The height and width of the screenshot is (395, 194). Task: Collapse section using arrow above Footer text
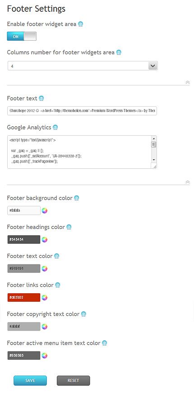click(x=188, y=82)
